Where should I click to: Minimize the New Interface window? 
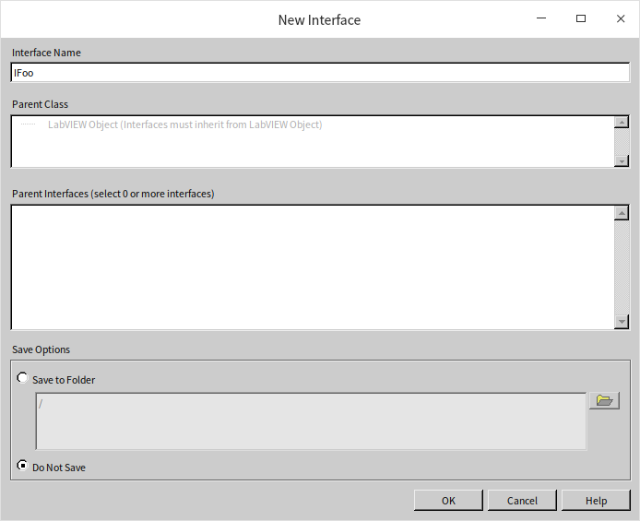(539, 19)
